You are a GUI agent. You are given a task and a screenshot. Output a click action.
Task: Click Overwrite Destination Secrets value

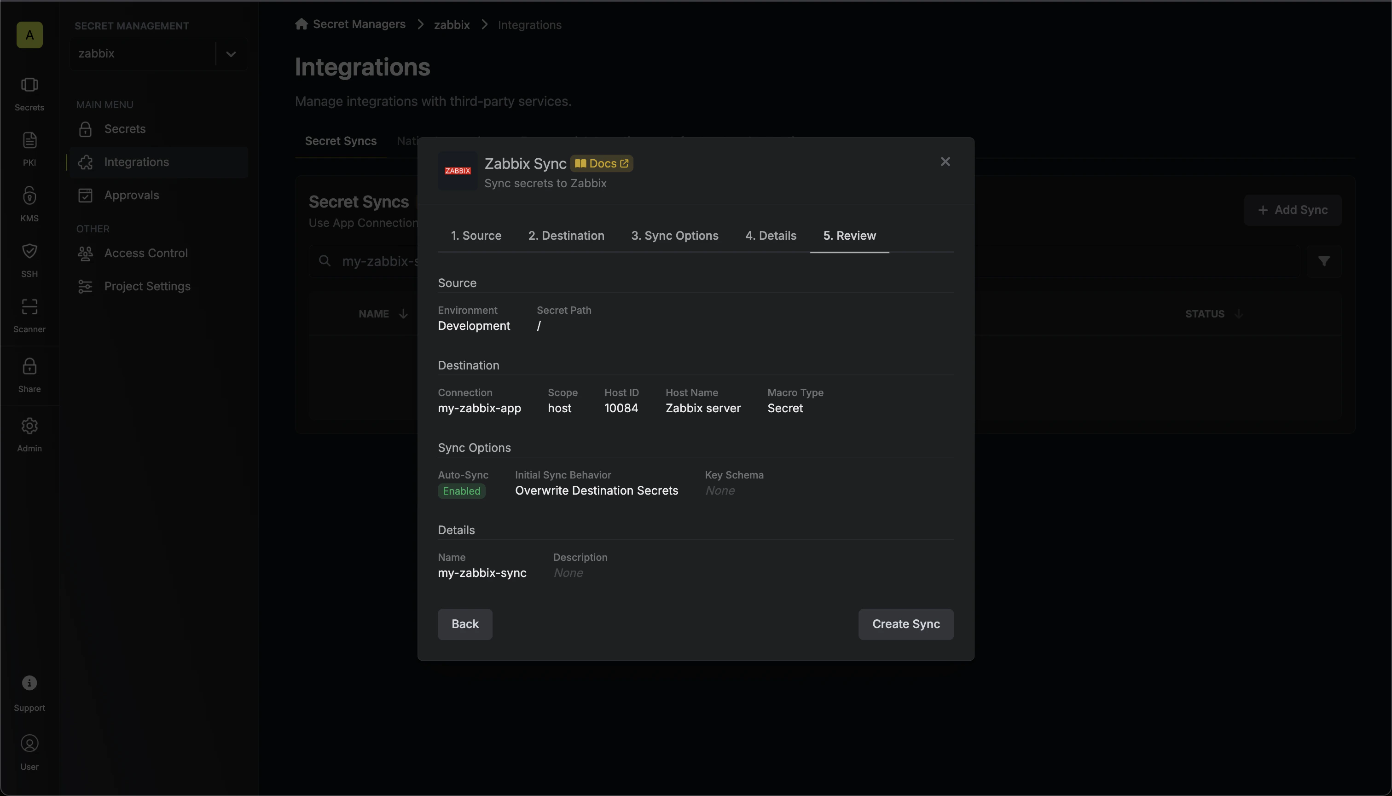[596, 491]
